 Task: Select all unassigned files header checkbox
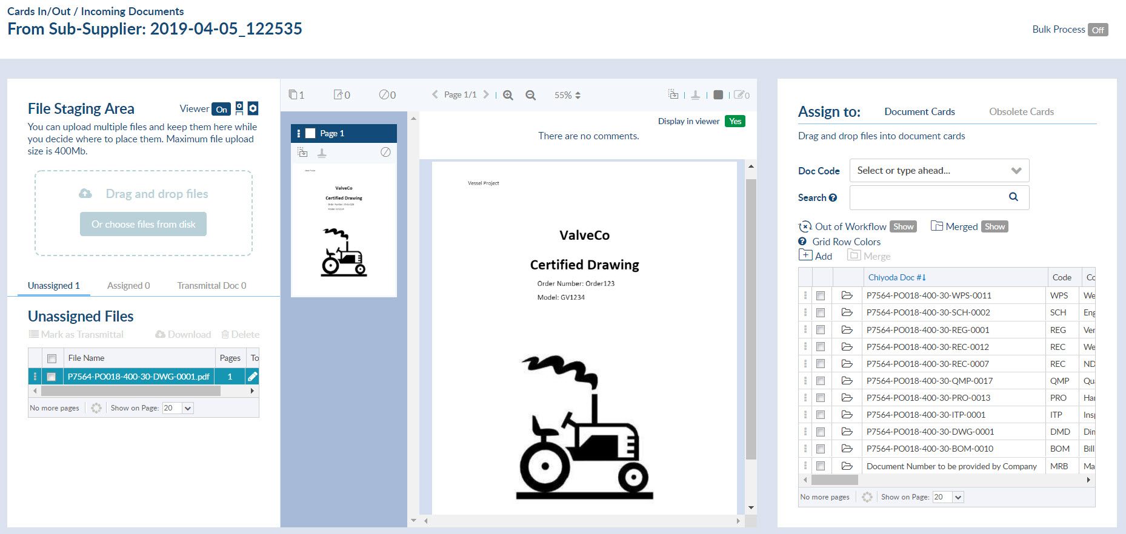pyautogui.click(x=52, y=358)
